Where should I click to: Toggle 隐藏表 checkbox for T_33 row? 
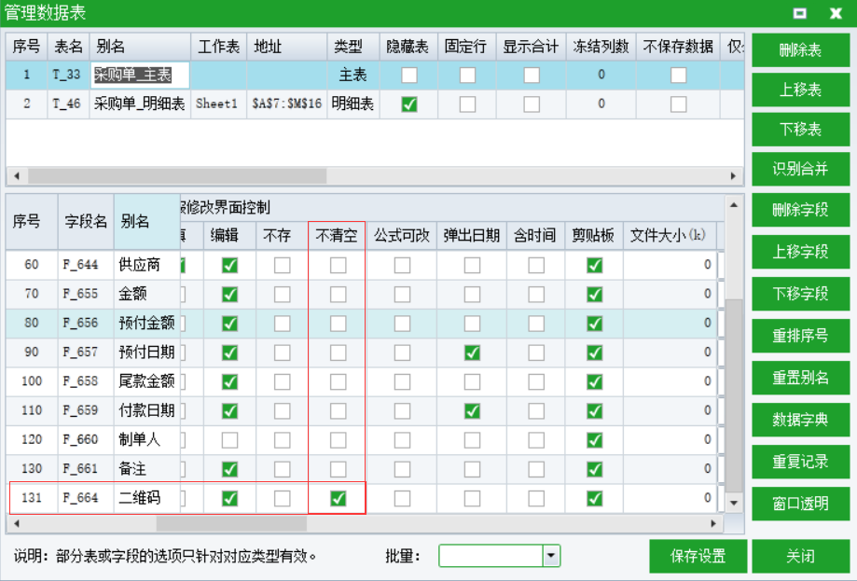[408, 75]
